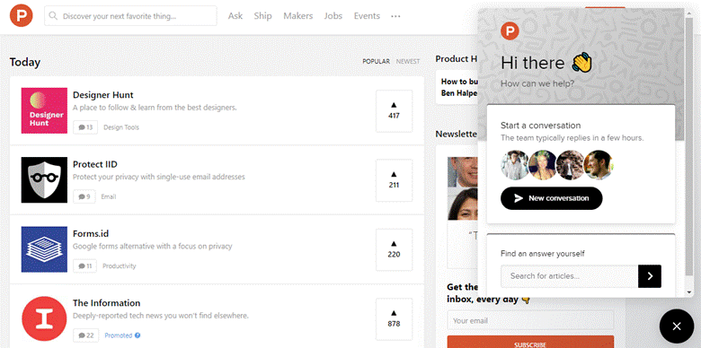Click 'Protect your privacy' description text
The height and width of the screenshot is (348, 701).
(159, 177)
